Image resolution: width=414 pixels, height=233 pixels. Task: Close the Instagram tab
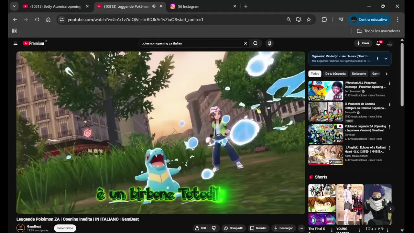click(x=235, y=6)
